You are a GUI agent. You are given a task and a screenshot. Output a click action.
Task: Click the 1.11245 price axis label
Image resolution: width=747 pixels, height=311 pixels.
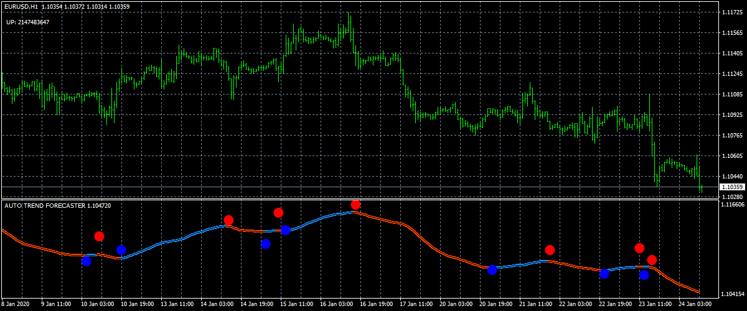pos(731,74)
